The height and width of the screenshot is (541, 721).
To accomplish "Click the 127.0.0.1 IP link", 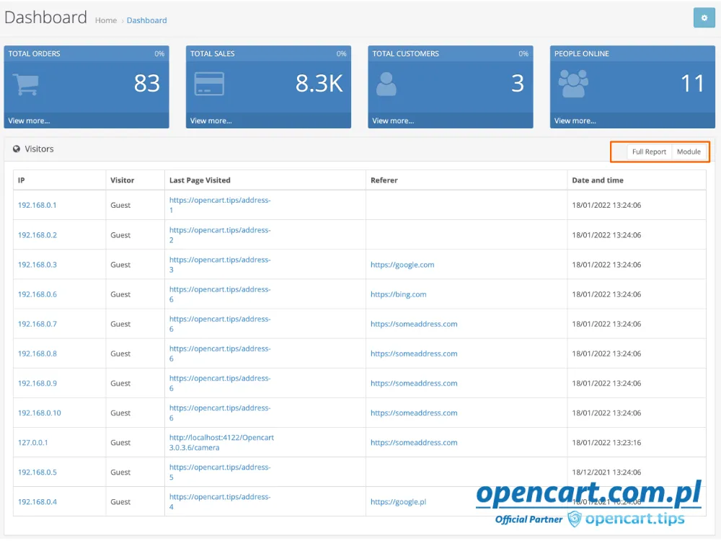I will coord(32,442).
